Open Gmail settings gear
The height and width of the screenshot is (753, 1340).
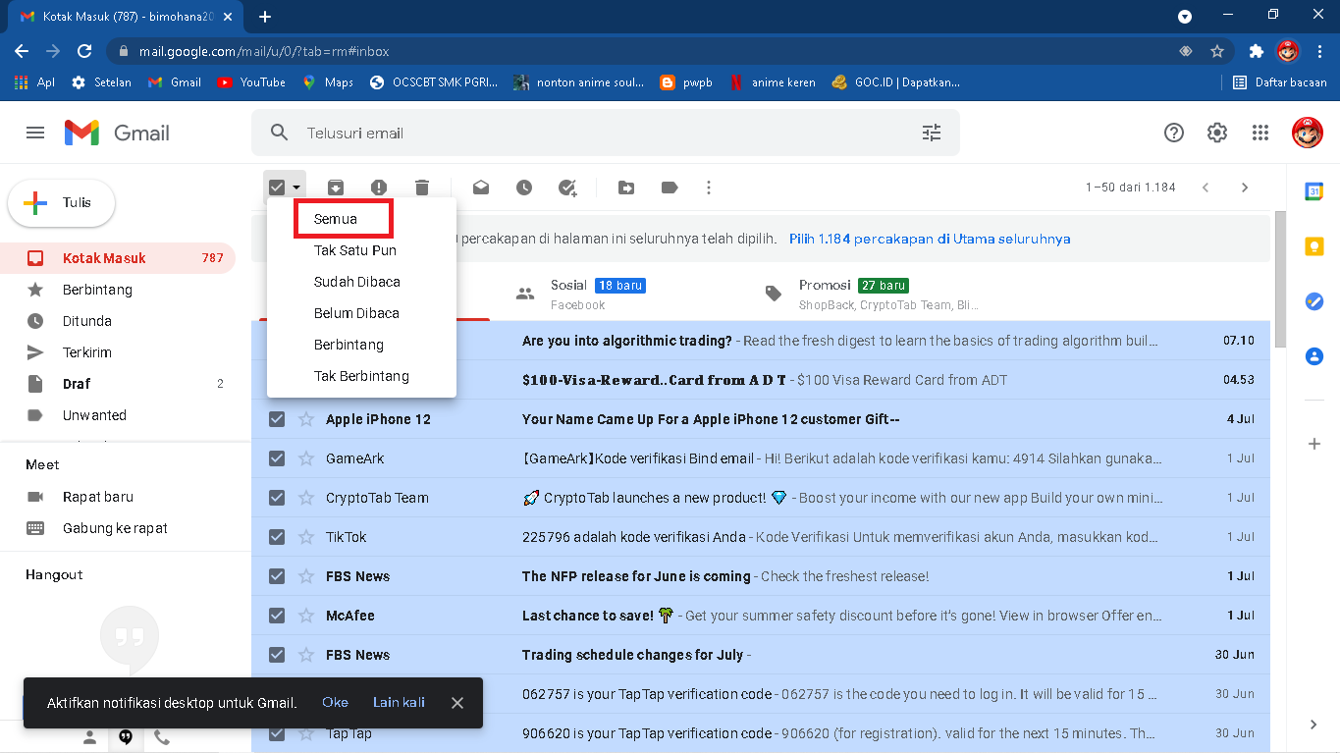click(1217, 133)
